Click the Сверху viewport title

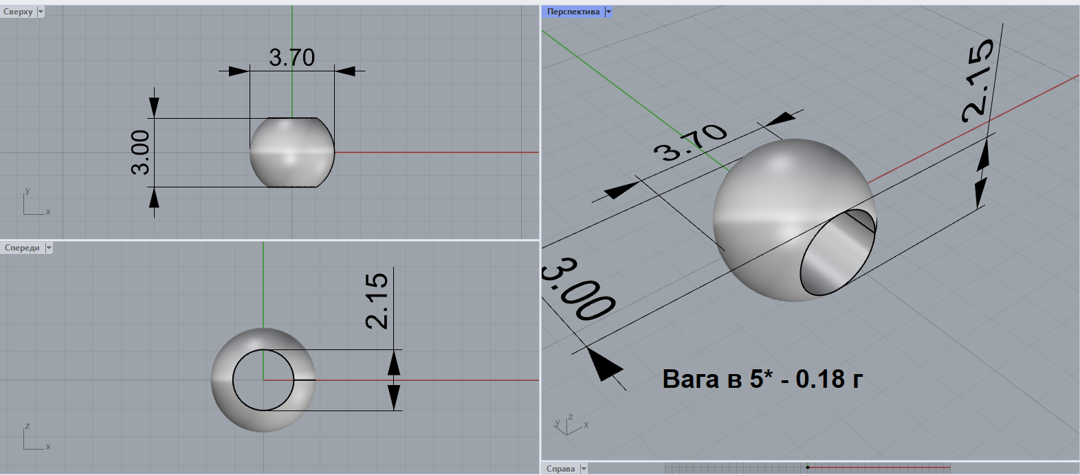[18, 12]
